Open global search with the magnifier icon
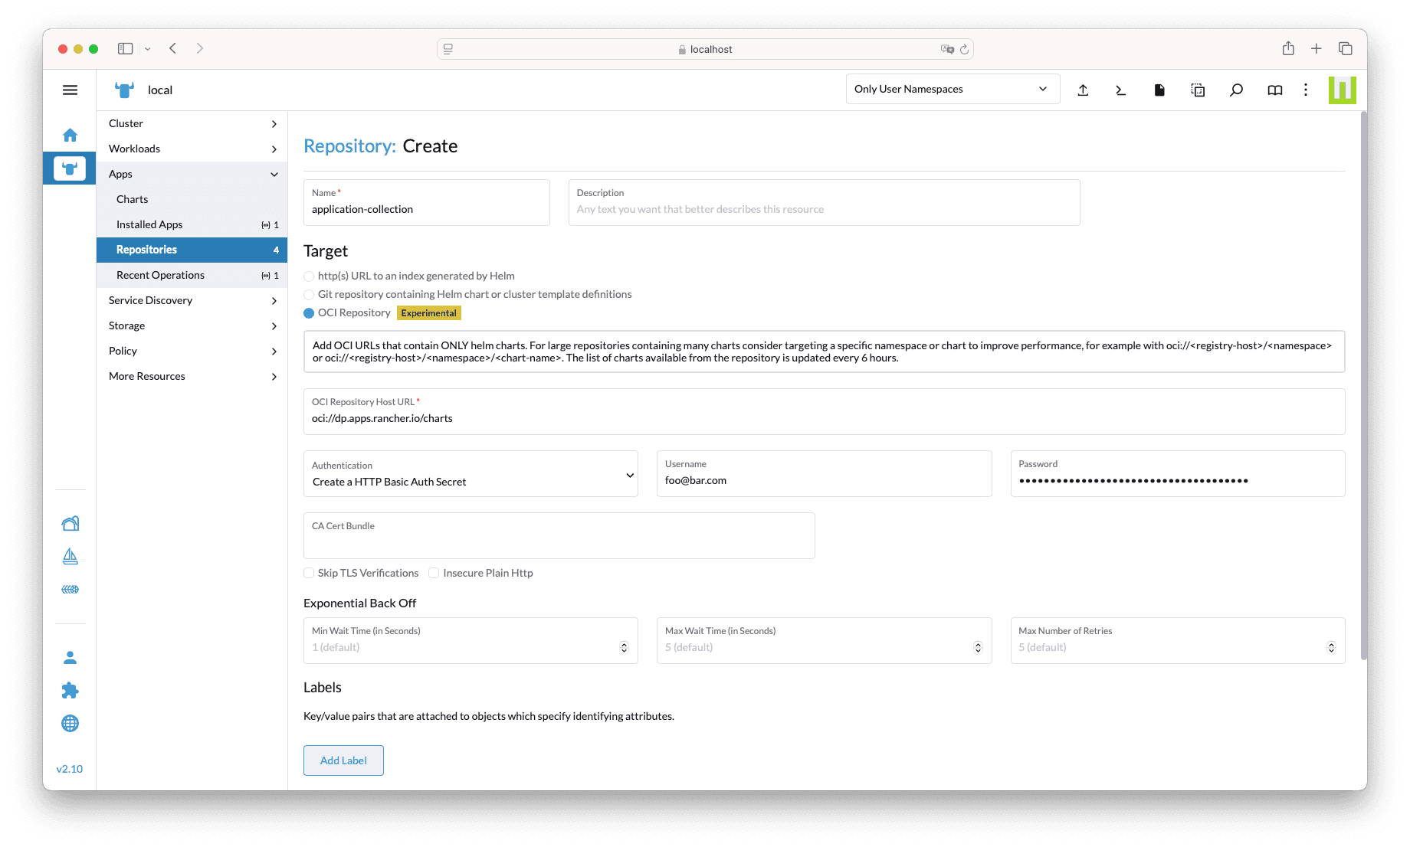This screenshot has width=1410, height=847. [x=1236, y=90]
